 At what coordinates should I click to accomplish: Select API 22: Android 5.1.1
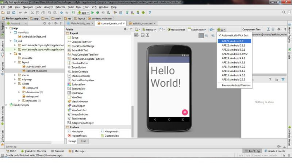tap(234, 45)
